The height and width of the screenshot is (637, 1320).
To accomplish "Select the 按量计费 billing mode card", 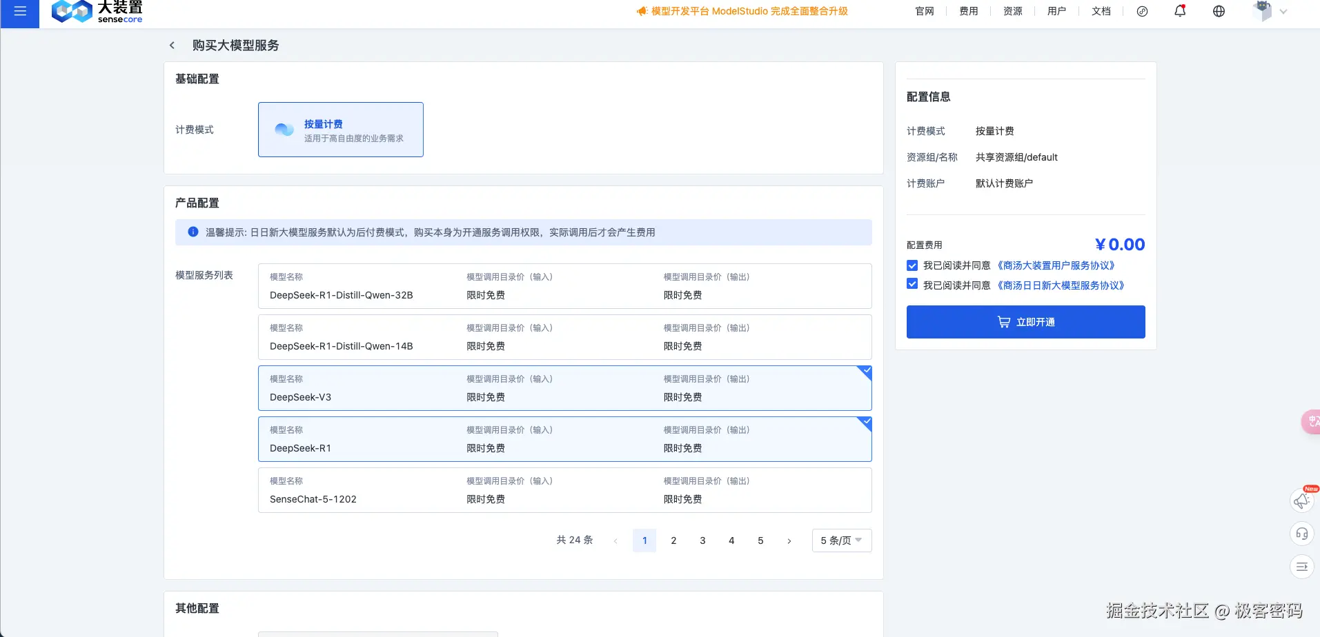I will click(340, 129).
